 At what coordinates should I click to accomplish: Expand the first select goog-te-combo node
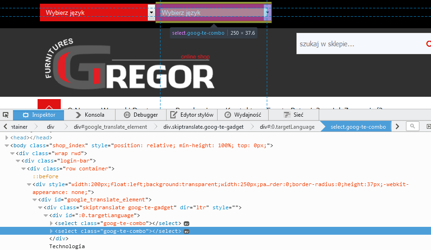(51, 223)
